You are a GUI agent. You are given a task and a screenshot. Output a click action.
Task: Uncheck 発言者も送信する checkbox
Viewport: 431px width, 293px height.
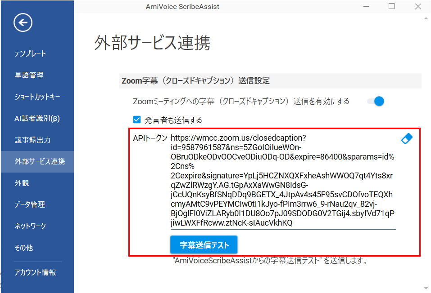[137, 120]
